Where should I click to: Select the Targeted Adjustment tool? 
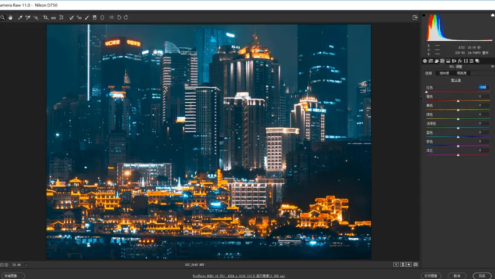click(36, 17)
